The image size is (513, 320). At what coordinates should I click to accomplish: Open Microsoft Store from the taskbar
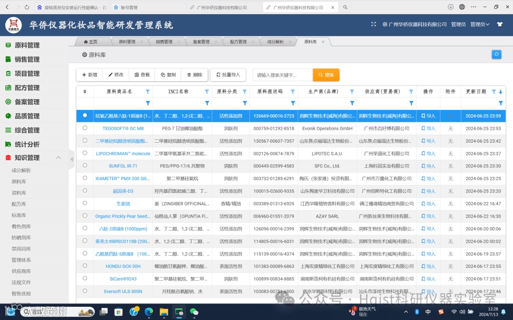118,312
